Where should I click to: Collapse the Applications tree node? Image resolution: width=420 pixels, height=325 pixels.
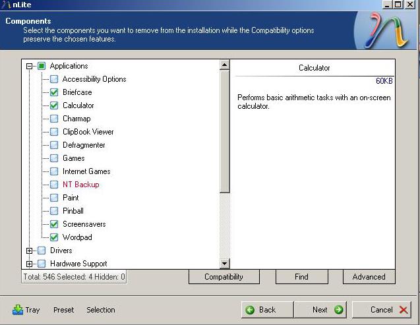coord(29,66)
